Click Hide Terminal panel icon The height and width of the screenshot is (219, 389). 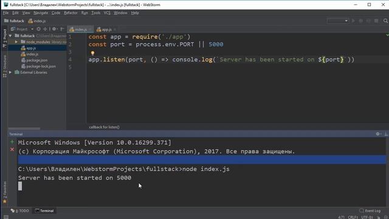click(386, 134)
